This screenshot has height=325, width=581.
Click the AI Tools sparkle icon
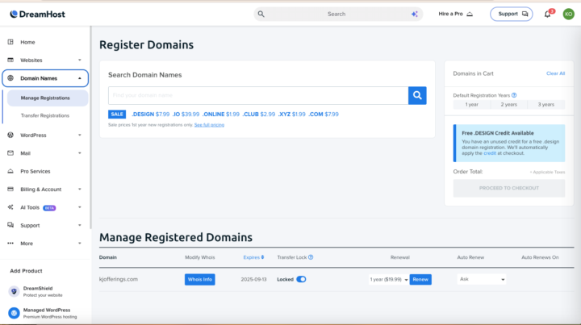click(10, 207)
